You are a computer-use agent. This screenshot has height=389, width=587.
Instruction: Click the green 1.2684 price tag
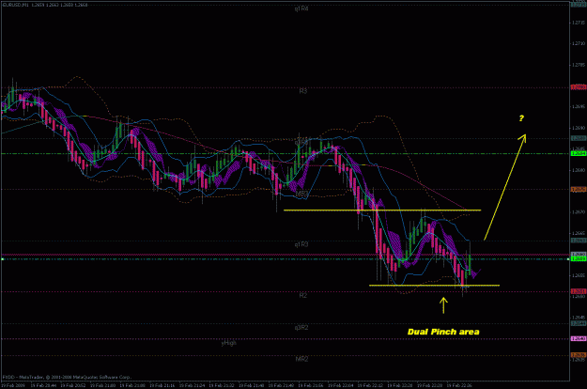coord(579,153)
